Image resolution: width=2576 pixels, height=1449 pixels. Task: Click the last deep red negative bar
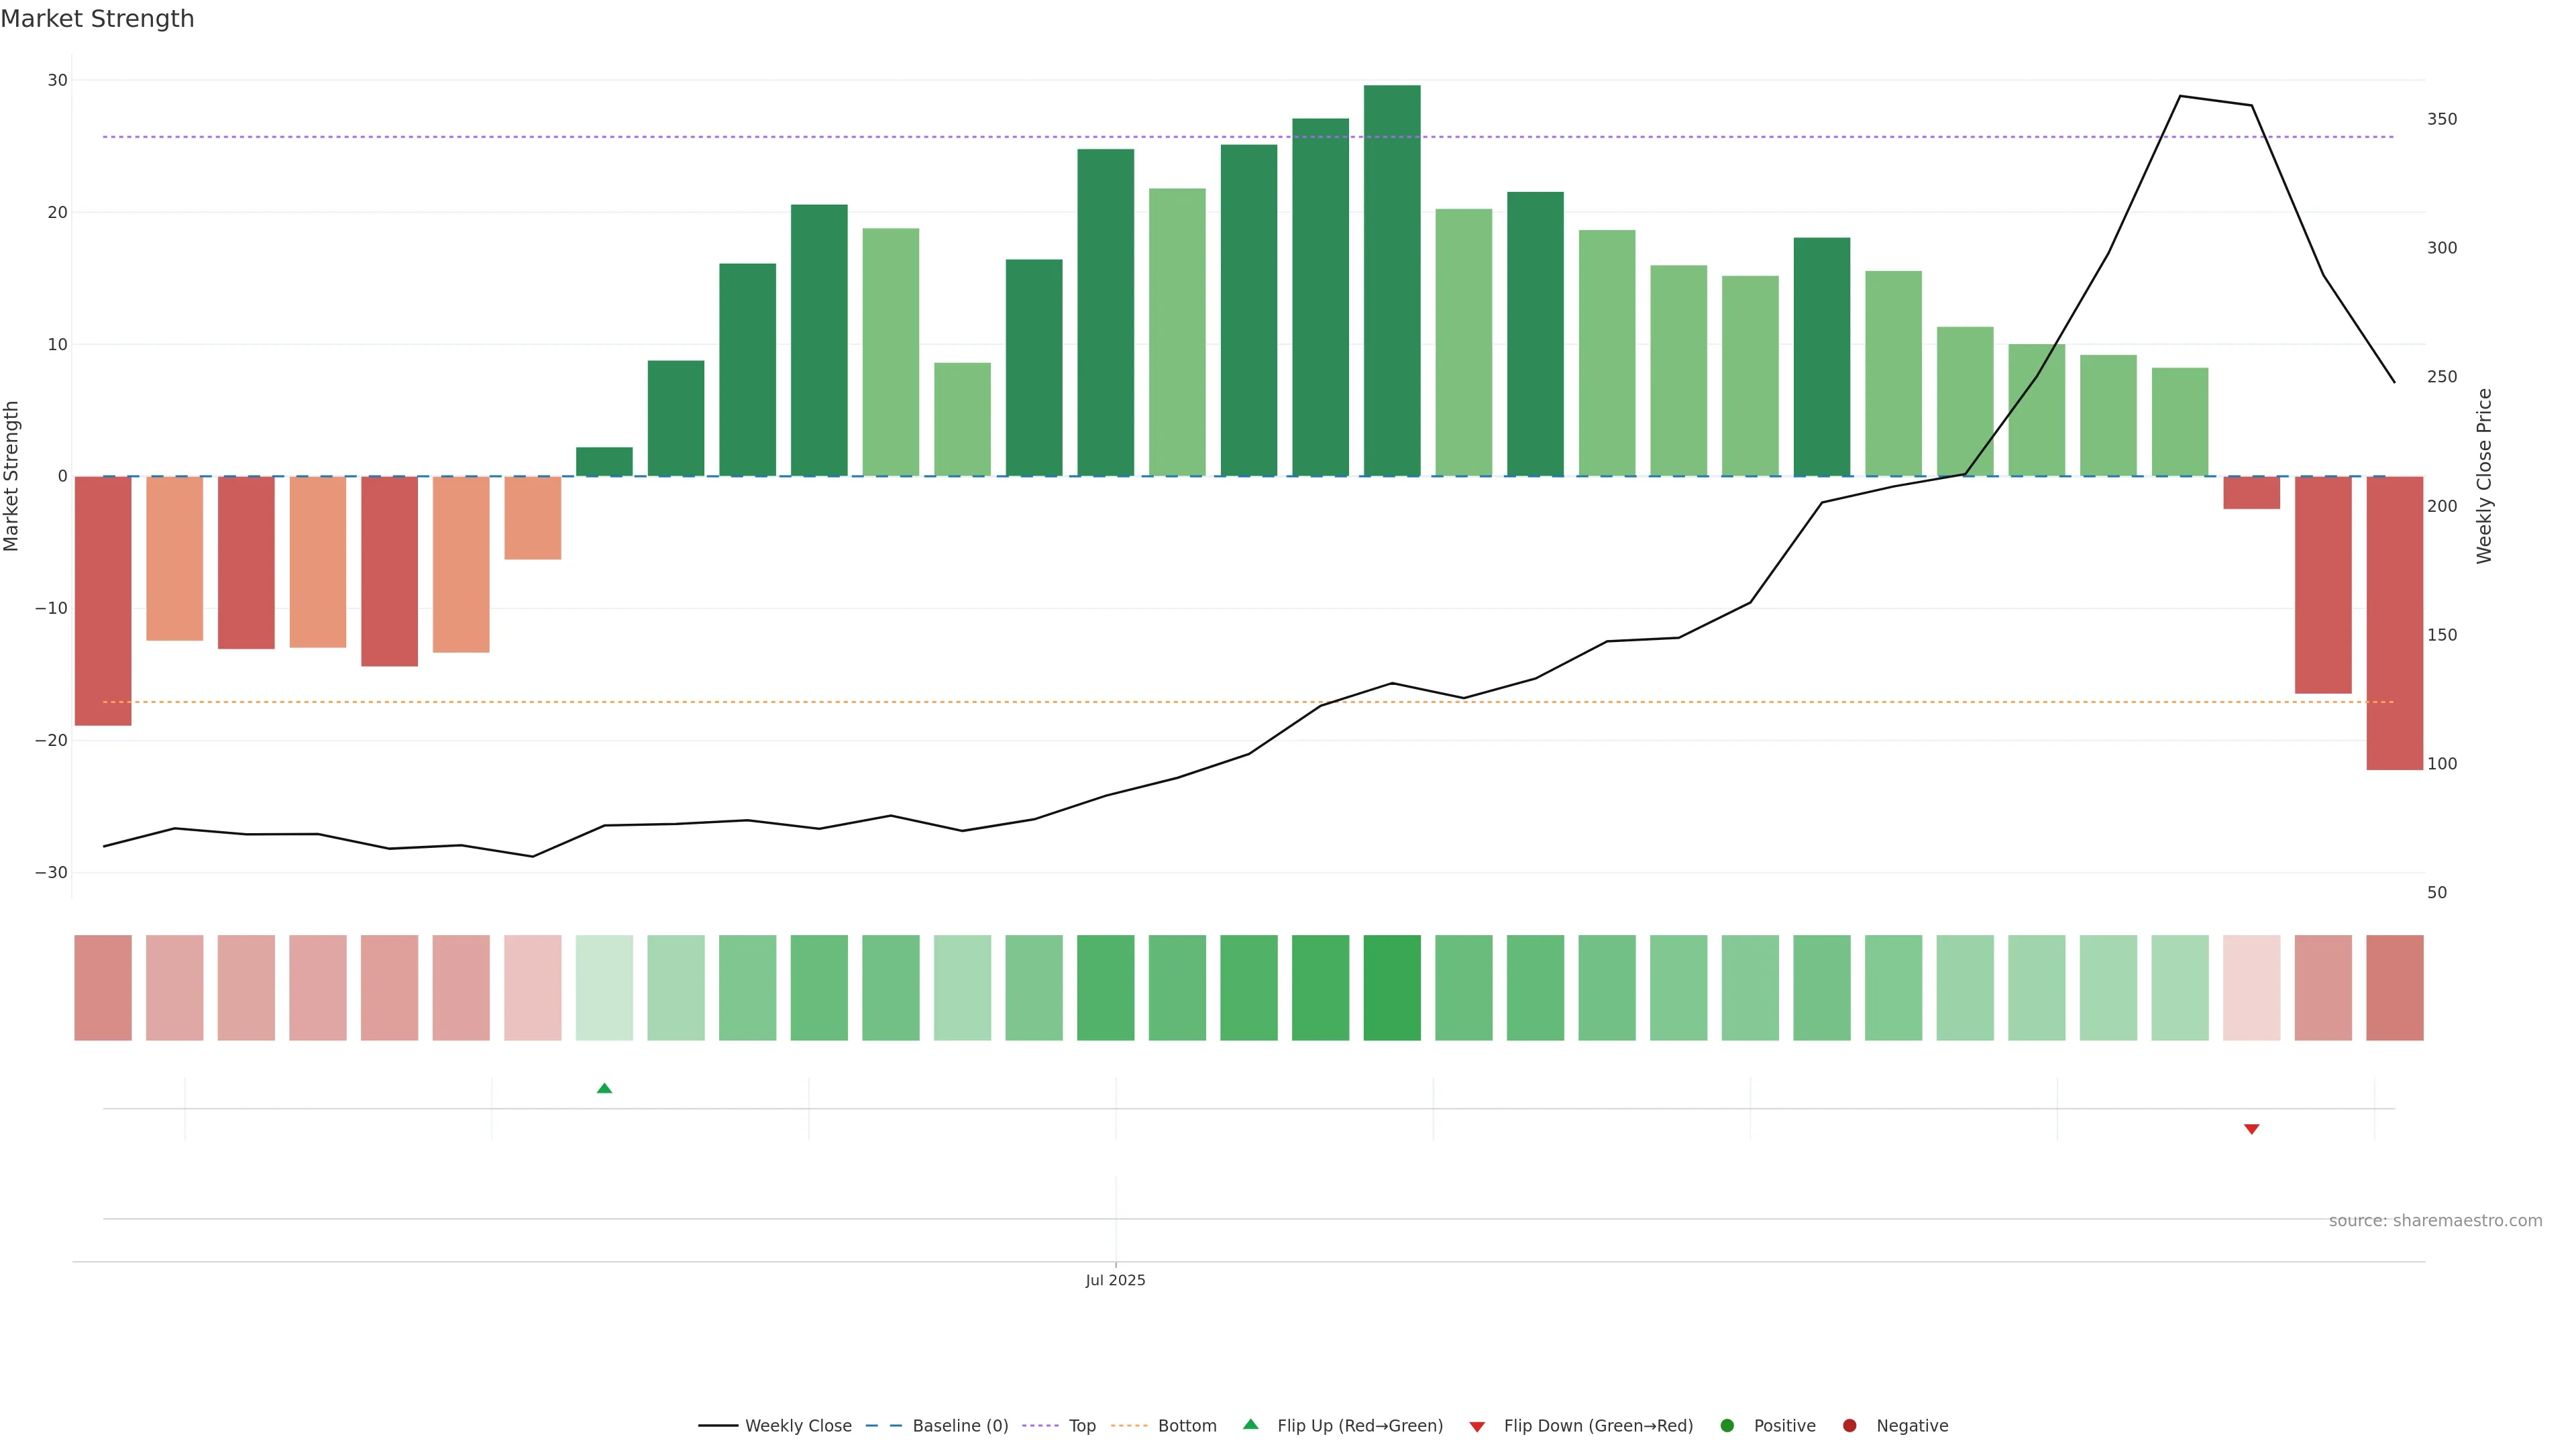[2394, 622]
